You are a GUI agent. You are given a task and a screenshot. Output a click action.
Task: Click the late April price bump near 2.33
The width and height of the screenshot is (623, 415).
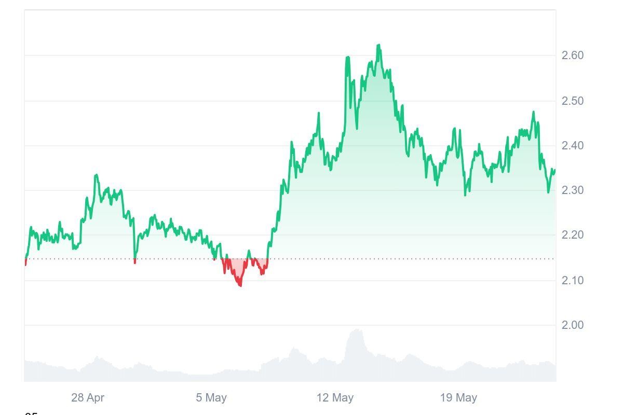[x=96, y=176]
